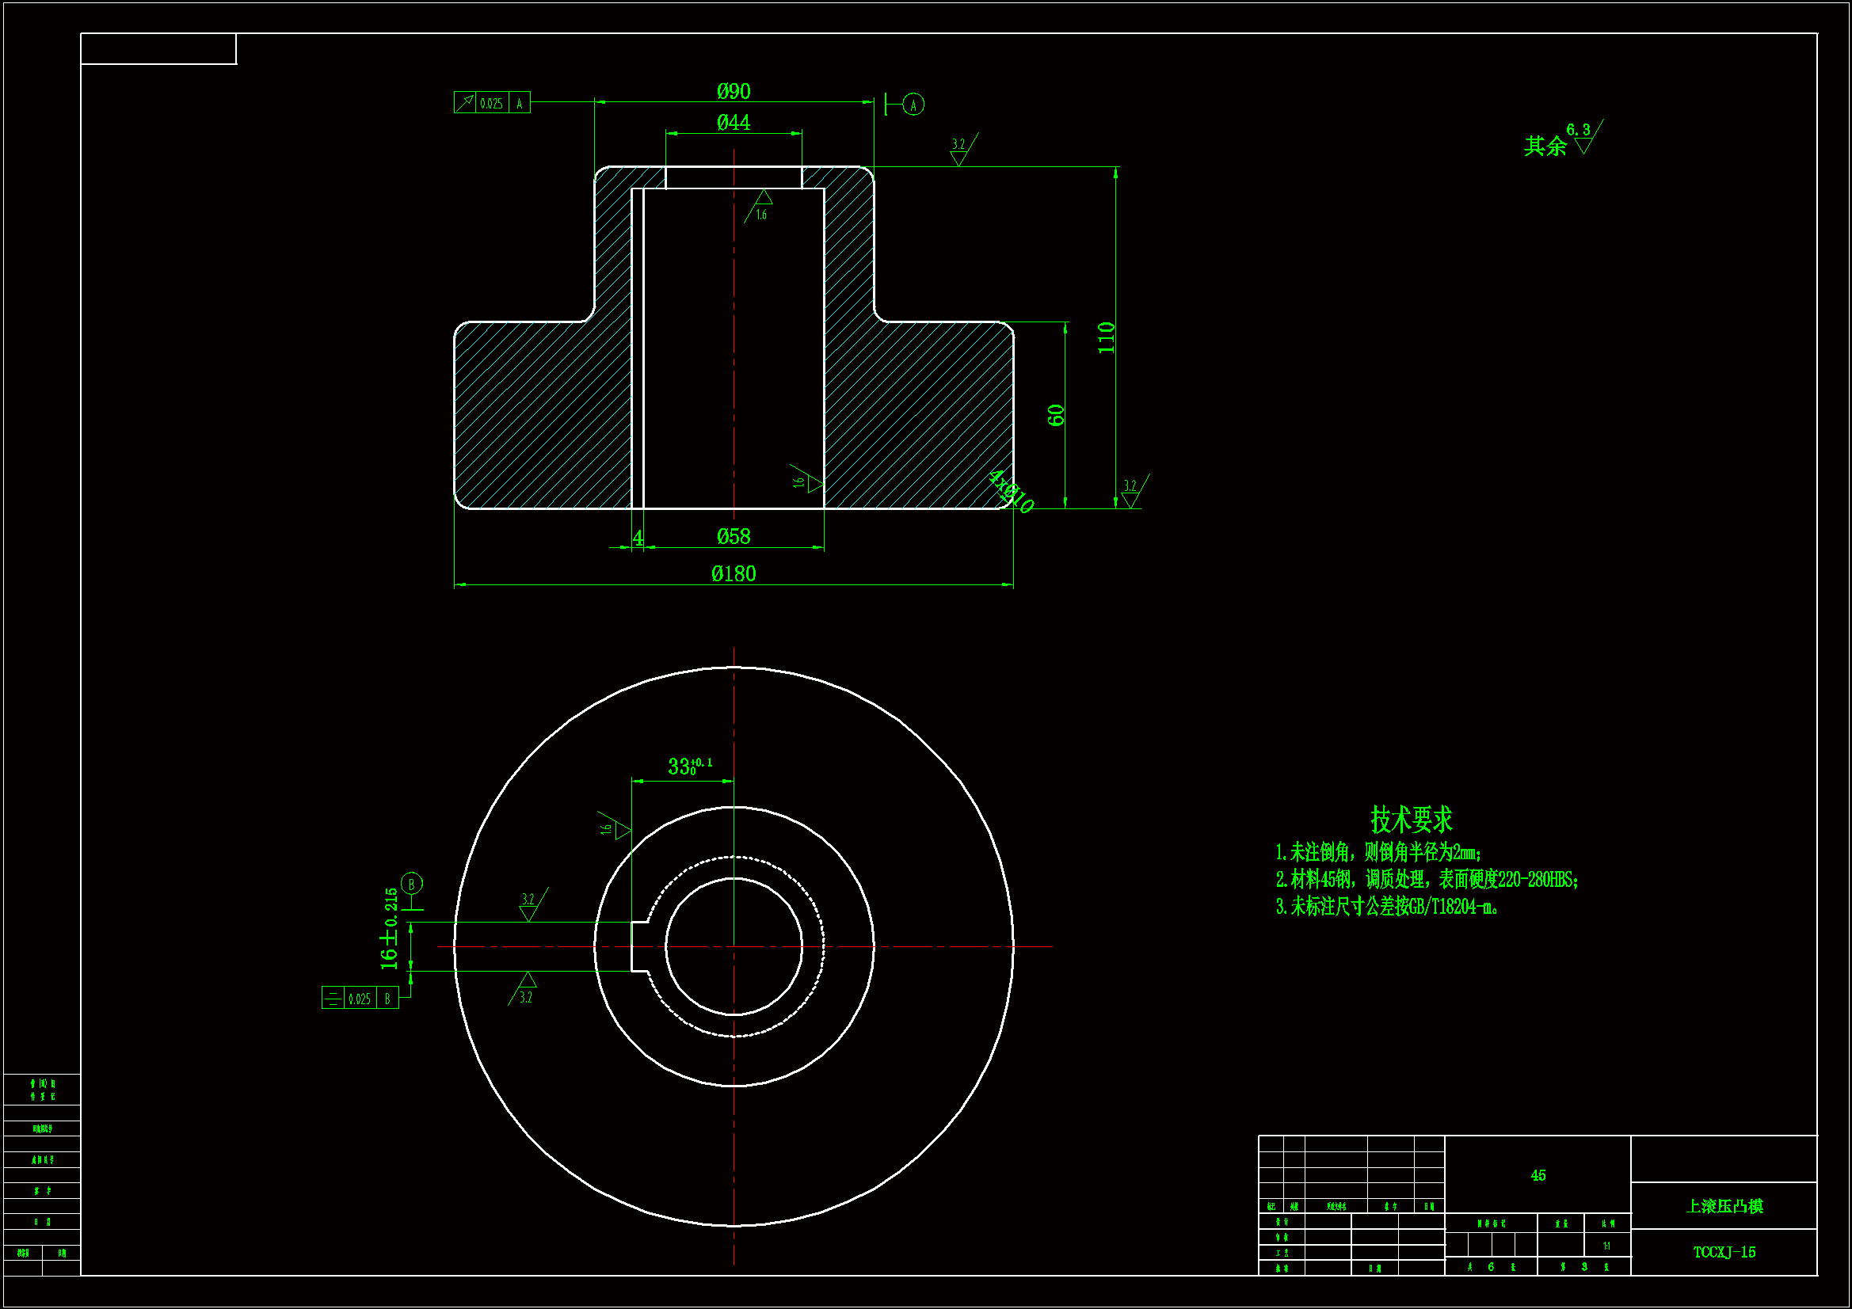
Task: Click the Ø90 diameter dimension text
Action: pyautogui.click(x=734, y=91)
